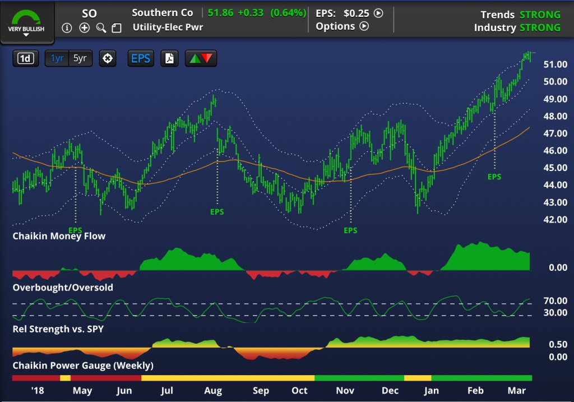Click the Southern Co company name

163,12
